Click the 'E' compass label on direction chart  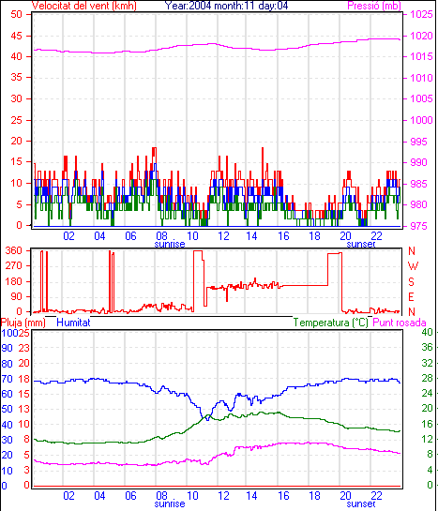412,297
